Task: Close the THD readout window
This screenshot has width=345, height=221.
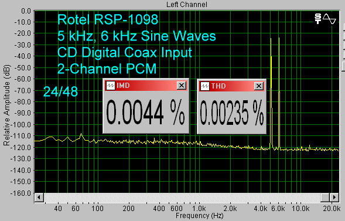Action: 259,86
